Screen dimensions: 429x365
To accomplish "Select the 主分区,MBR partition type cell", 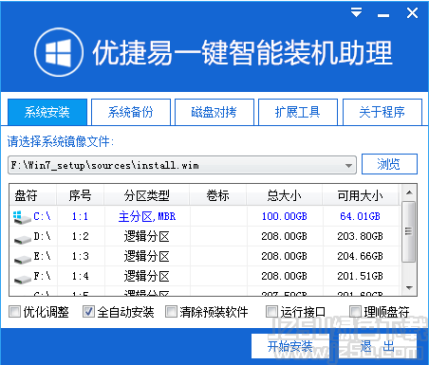I will coord(147,216).
